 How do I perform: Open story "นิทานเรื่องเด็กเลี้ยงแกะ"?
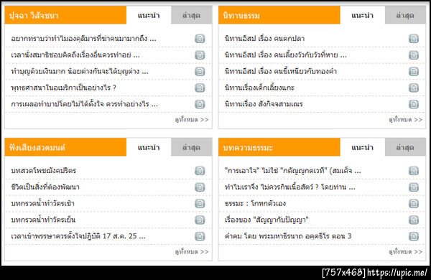click(x=259, y=88)
